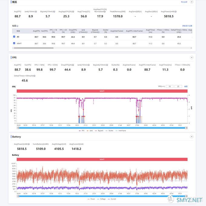This screenshot has width=206, height=206.
Task: Click the 45.6 Delta(FTime) value in FPS section
Action: (25, 81)
